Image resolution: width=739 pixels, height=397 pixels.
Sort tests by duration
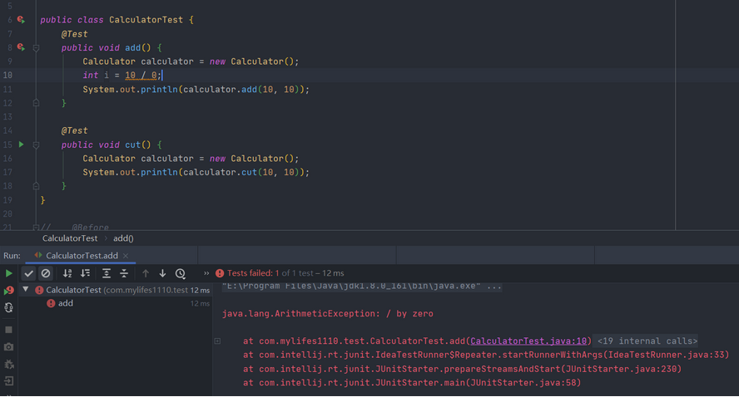pos(86,273)
